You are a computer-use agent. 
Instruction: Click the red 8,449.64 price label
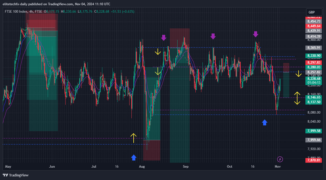[314, 26]
